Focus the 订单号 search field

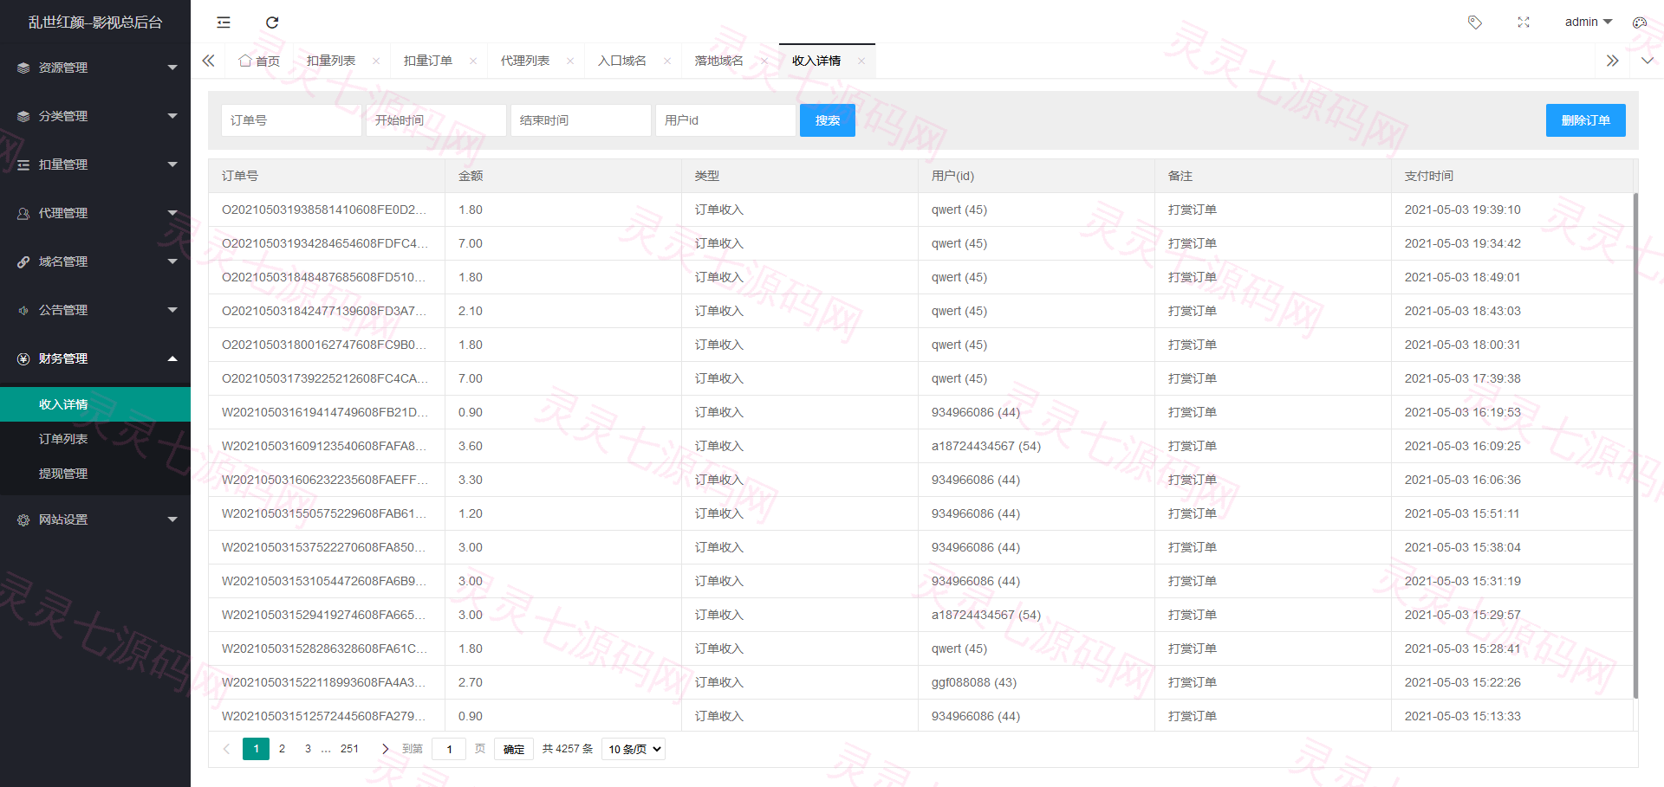(291, 120)
